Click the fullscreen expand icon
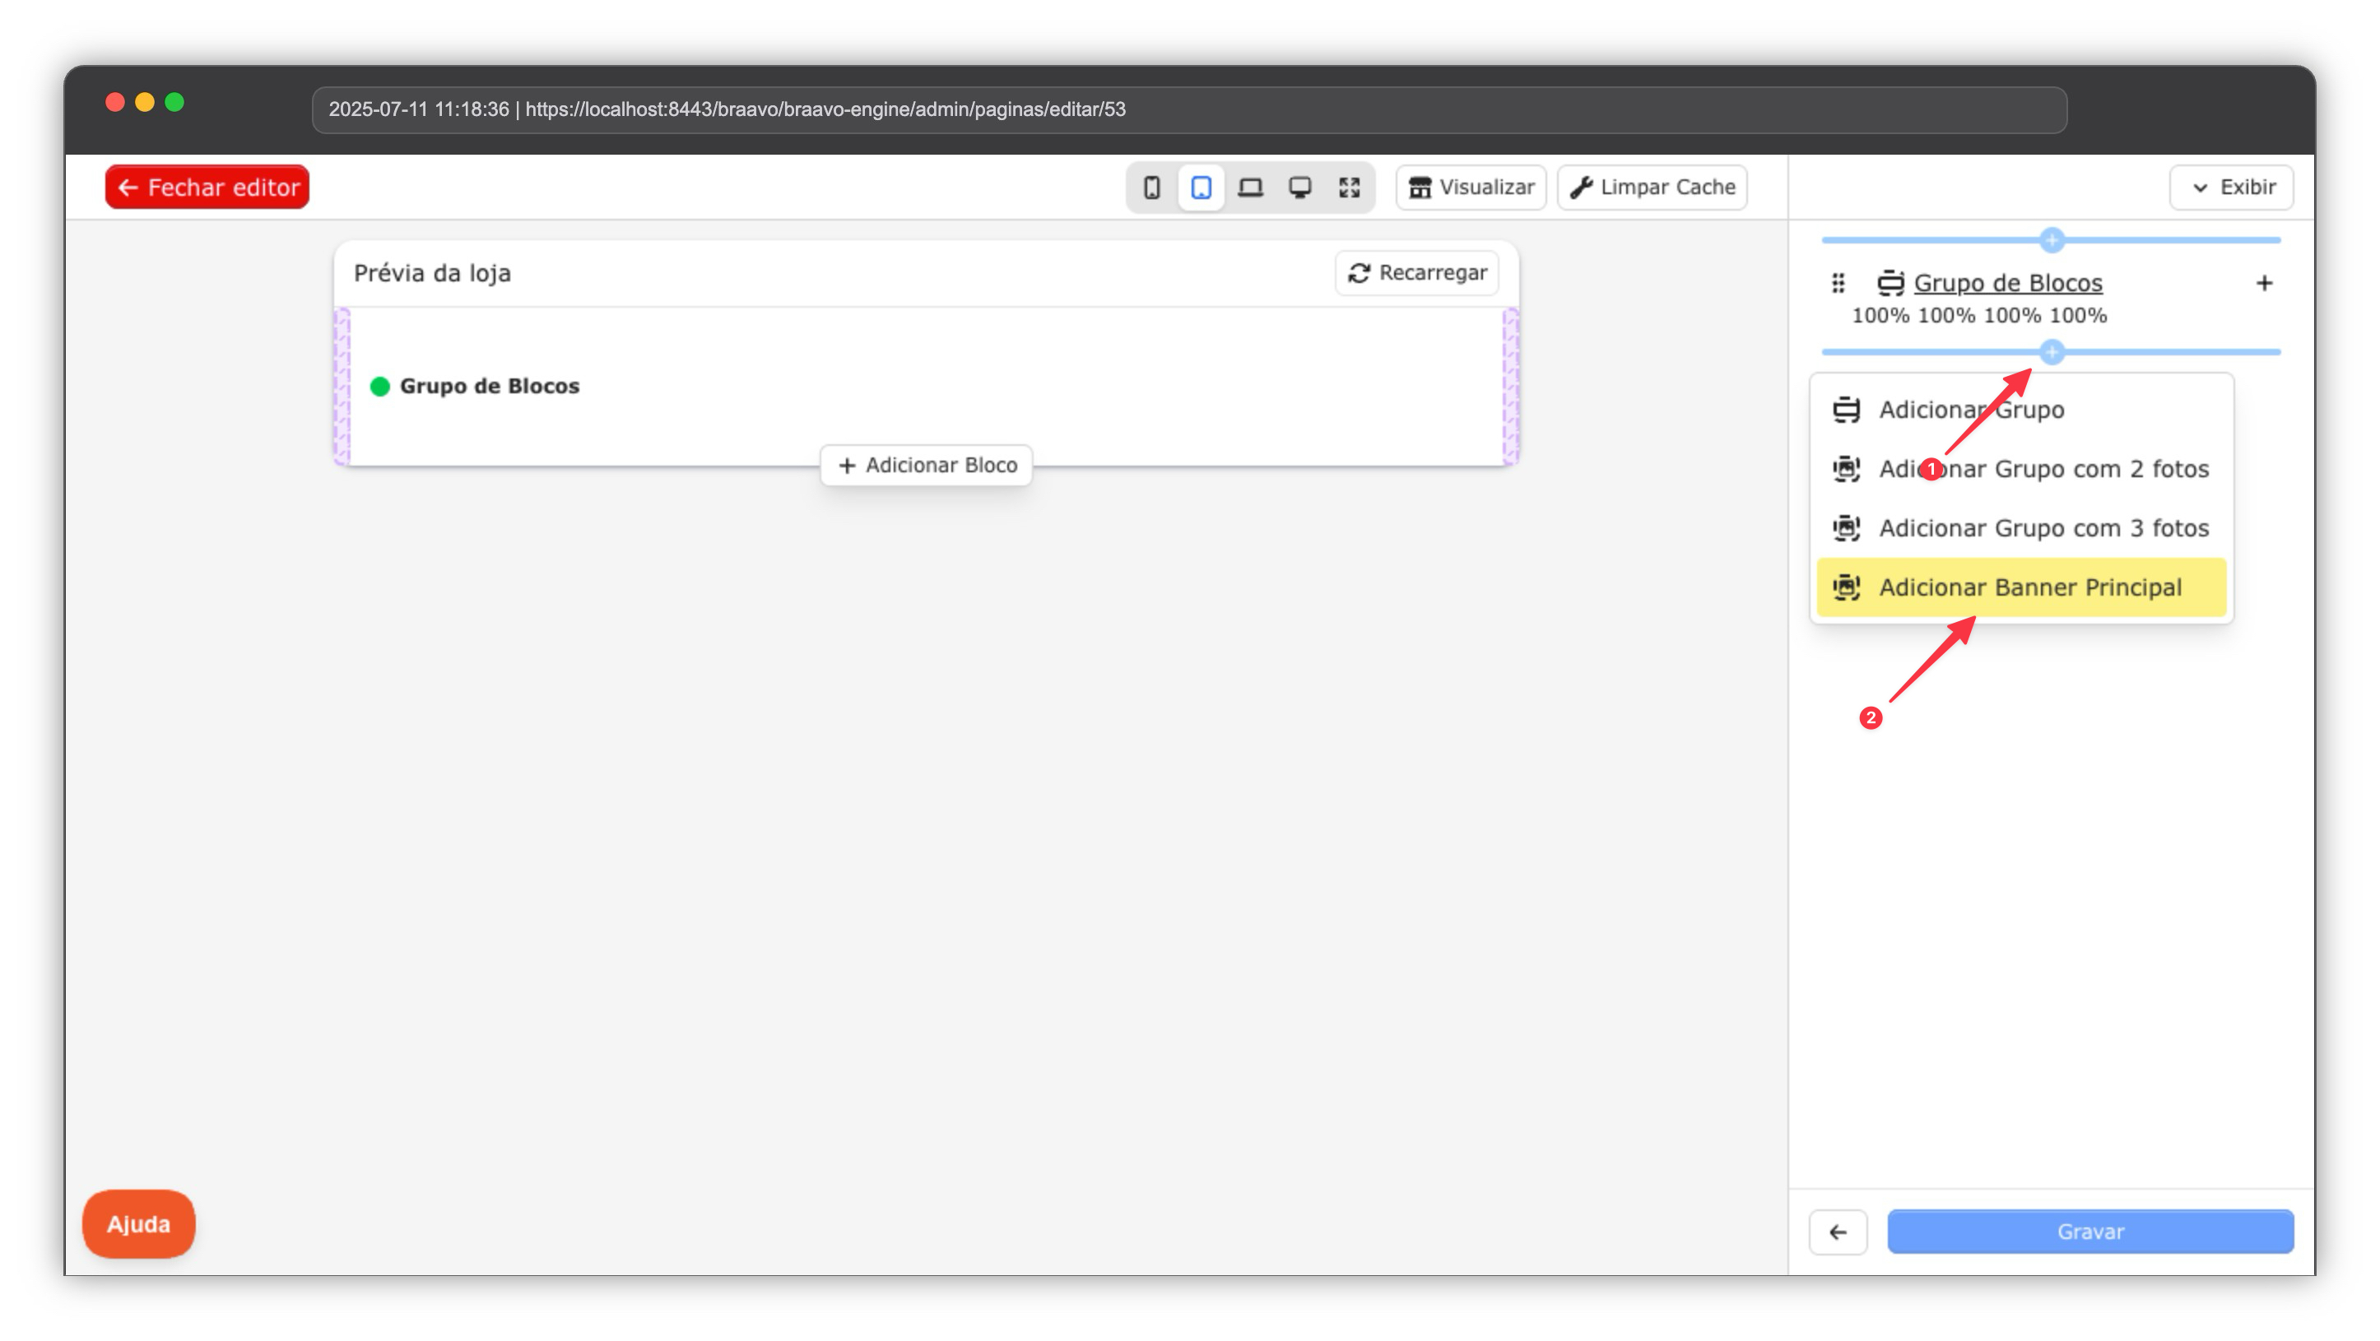The width and height of the screenshot is (2380, 1341). [1349, 188]
